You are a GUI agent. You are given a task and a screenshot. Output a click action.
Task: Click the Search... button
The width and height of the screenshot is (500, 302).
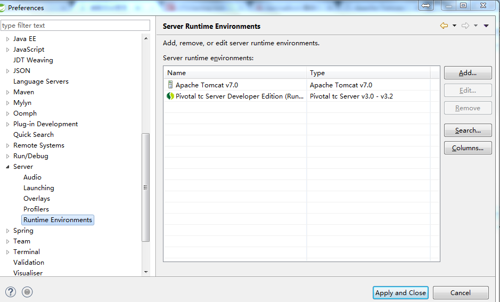[468, 130]
